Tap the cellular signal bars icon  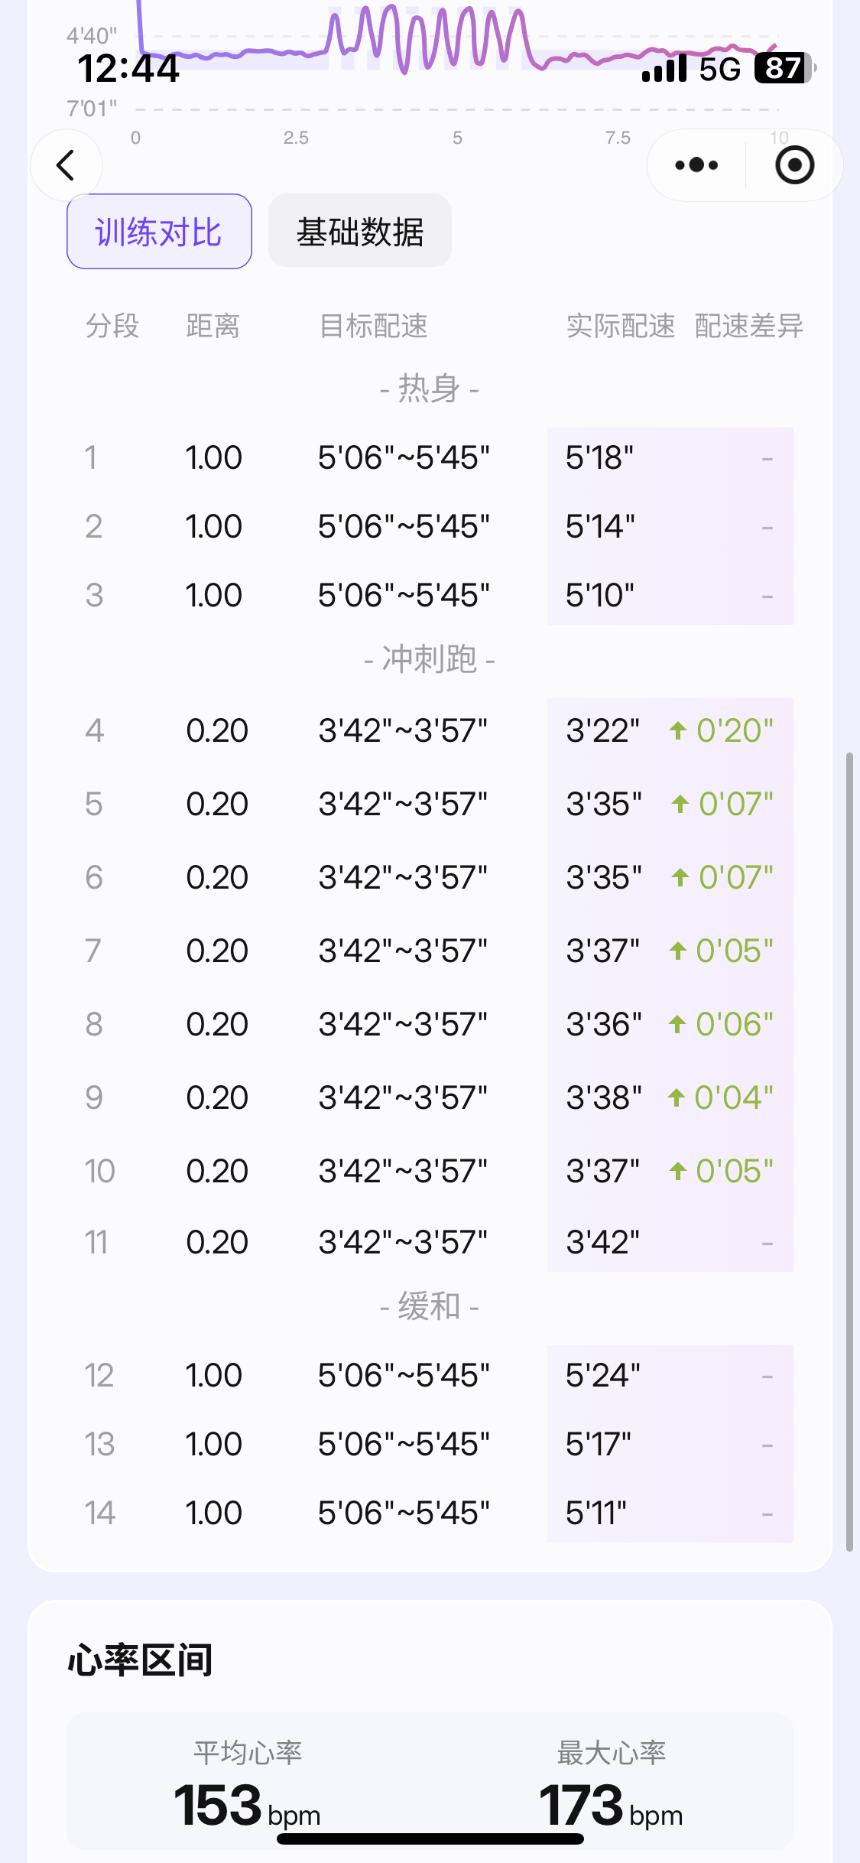click(664, 69)
